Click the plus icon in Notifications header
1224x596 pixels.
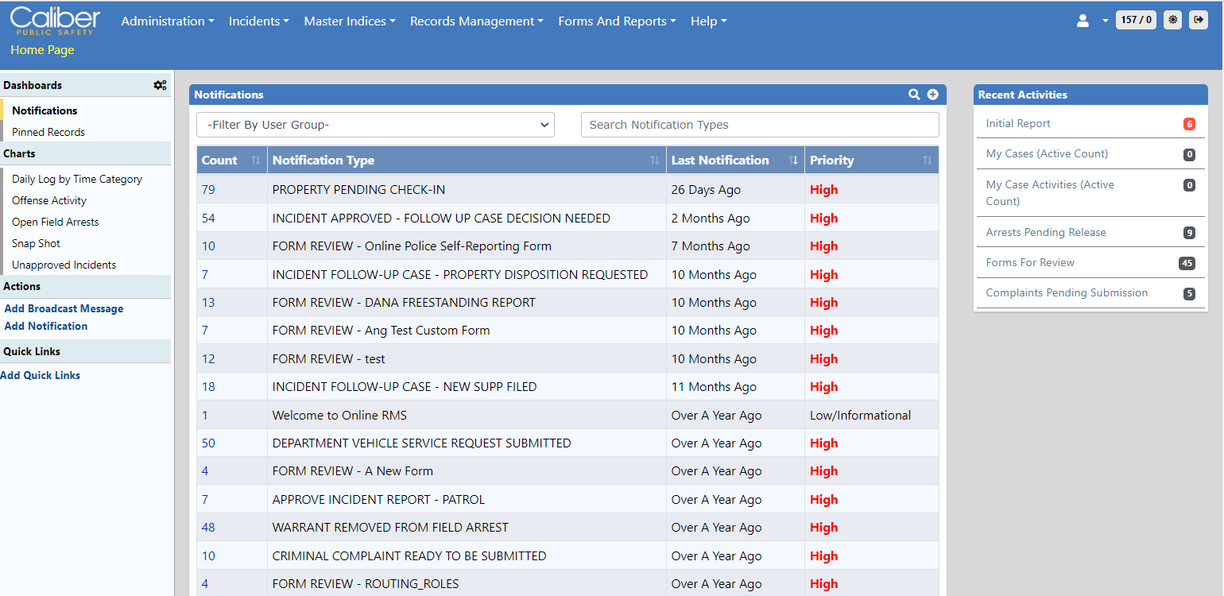[932, 95]
